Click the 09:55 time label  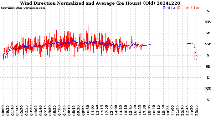[83, 110]
